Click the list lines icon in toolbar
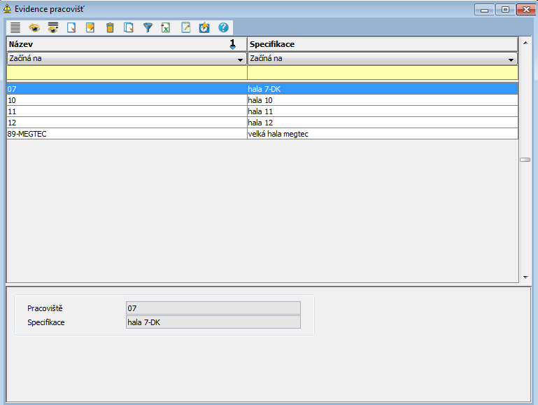 click(x=15, y=28)
